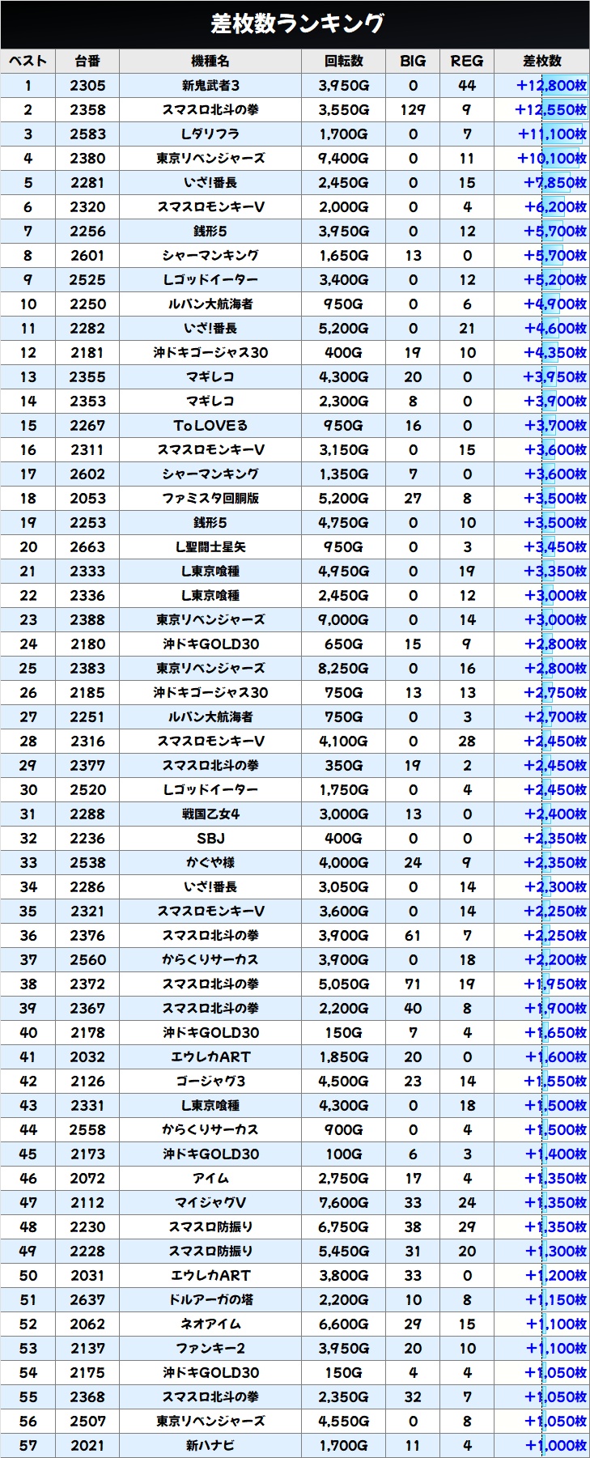
Task: Select machine number 2305
Action: [x=87, y=86]
